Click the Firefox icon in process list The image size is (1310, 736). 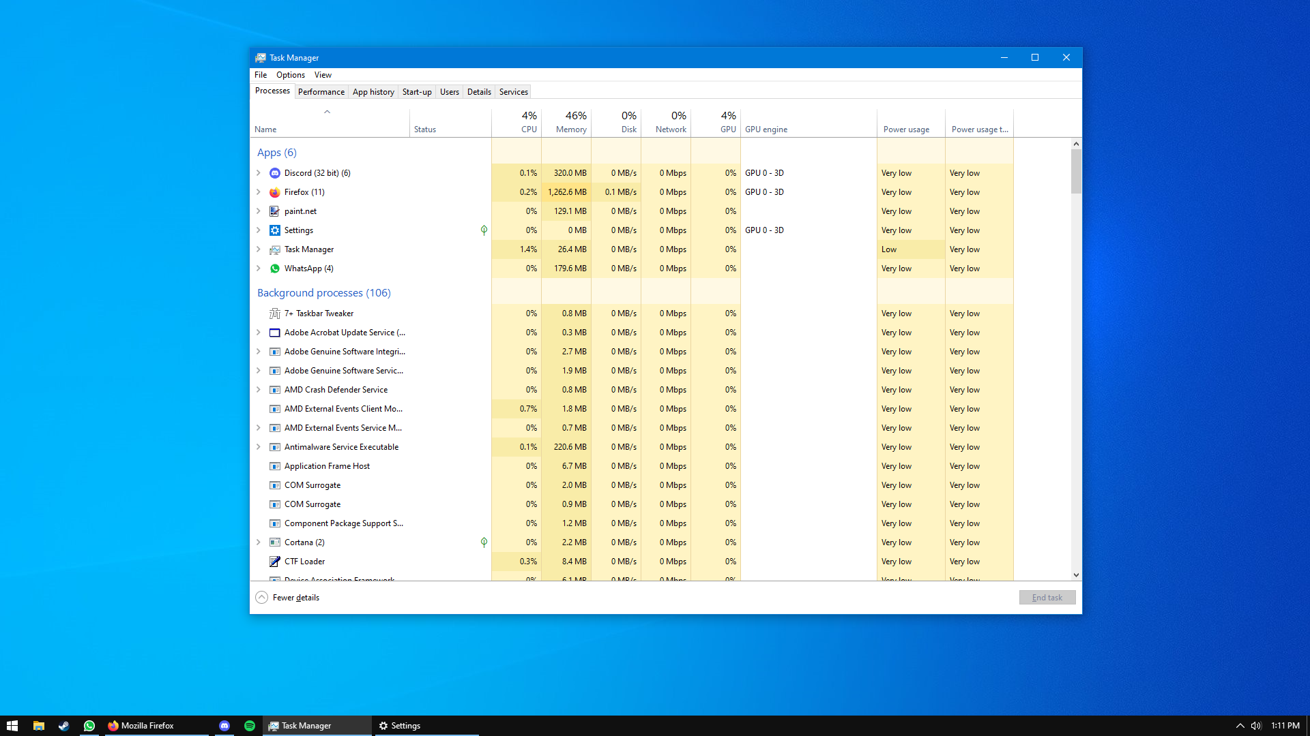coord(275,192)
